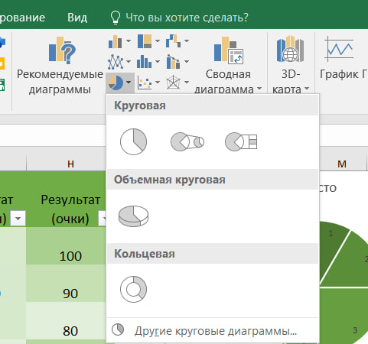Choose the pie of pie chart
Viewport: 368px width, 344px height.
187,141
